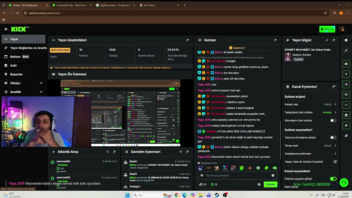Pop out the Sohbet chat panel

tap(275, 40)
